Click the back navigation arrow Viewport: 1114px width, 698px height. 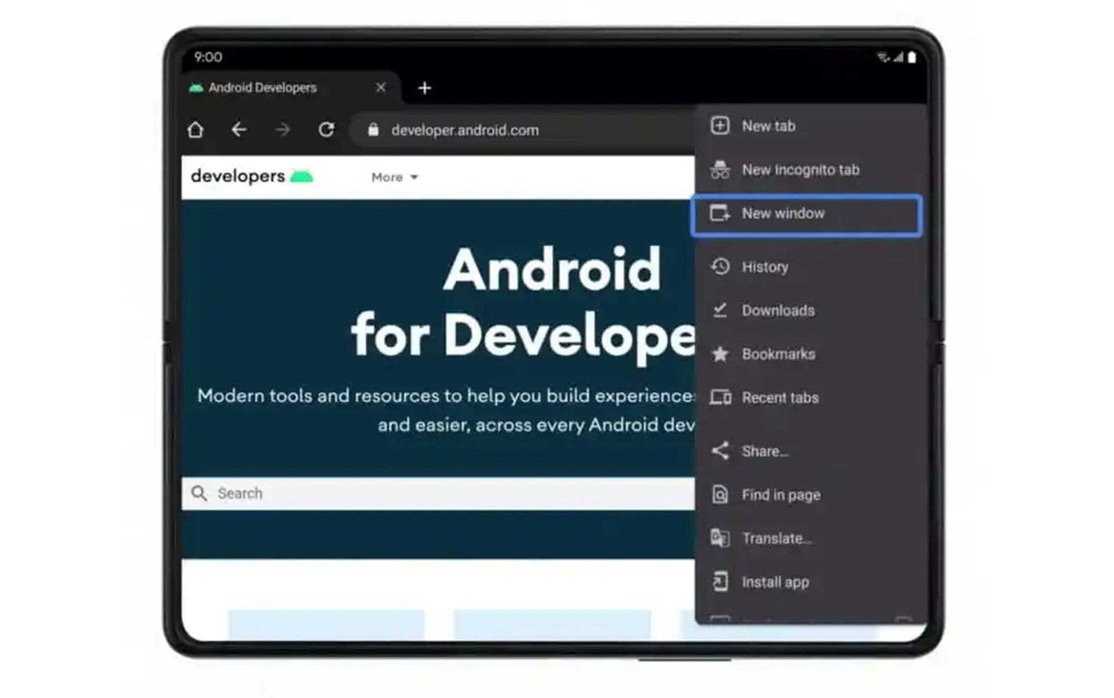tap(239, 129)
